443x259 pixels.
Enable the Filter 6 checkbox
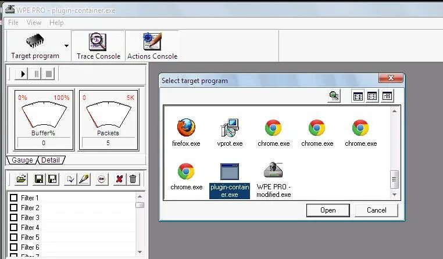(13, 247)
